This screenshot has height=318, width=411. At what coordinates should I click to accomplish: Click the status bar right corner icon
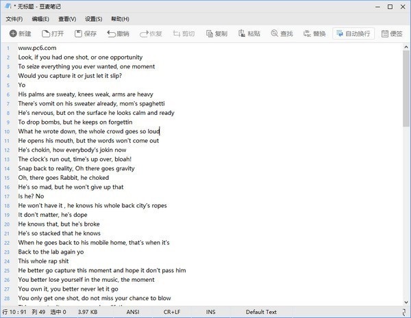point(404,312)
